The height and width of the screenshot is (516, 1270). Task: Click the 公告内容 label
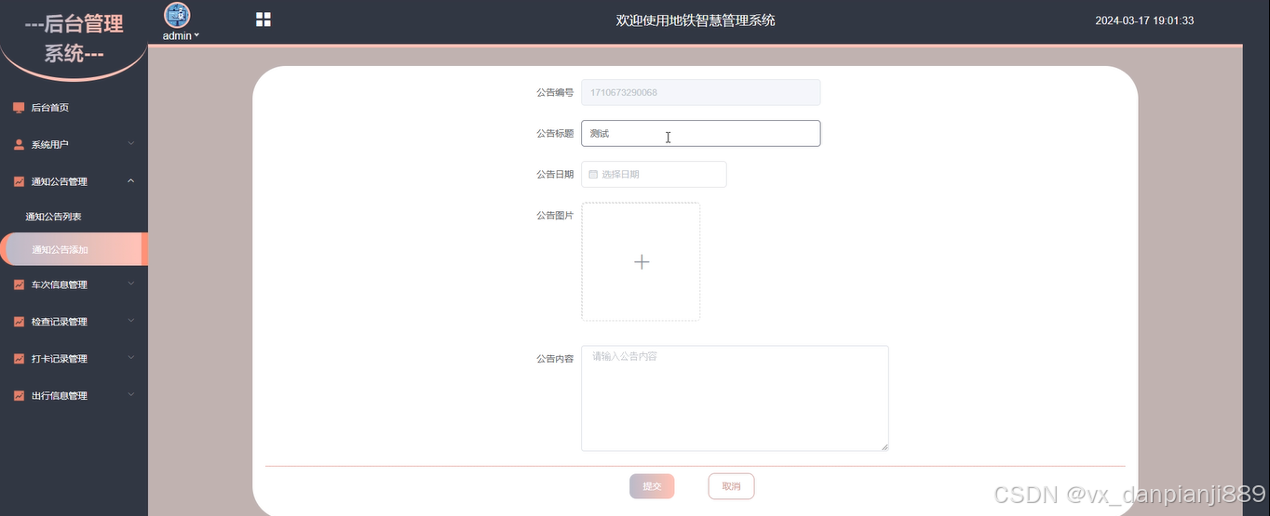tap(555, 358)
